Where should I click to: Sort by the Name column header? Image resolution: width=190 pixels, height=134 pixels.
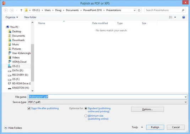(x=42, y=23)
